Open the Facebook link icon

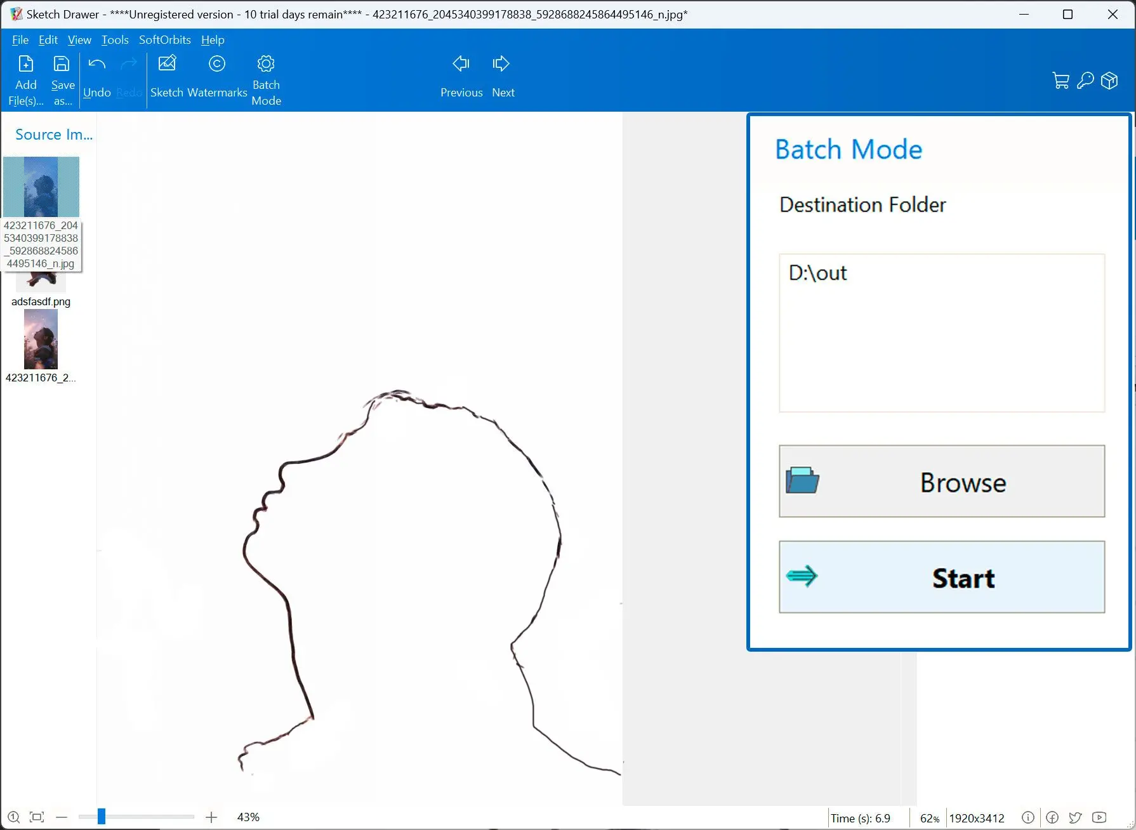pos(1052,817)
